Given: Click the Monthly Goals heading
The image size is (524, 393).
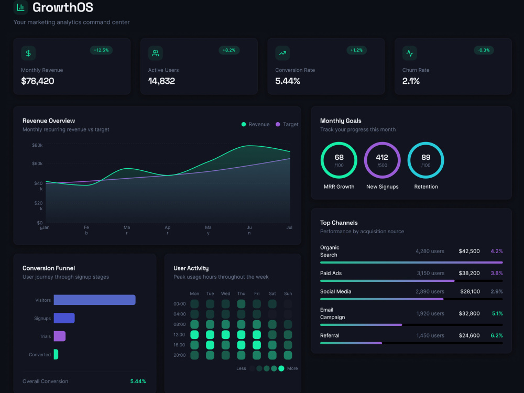Looking at the screenshot, I should point(341,121).
